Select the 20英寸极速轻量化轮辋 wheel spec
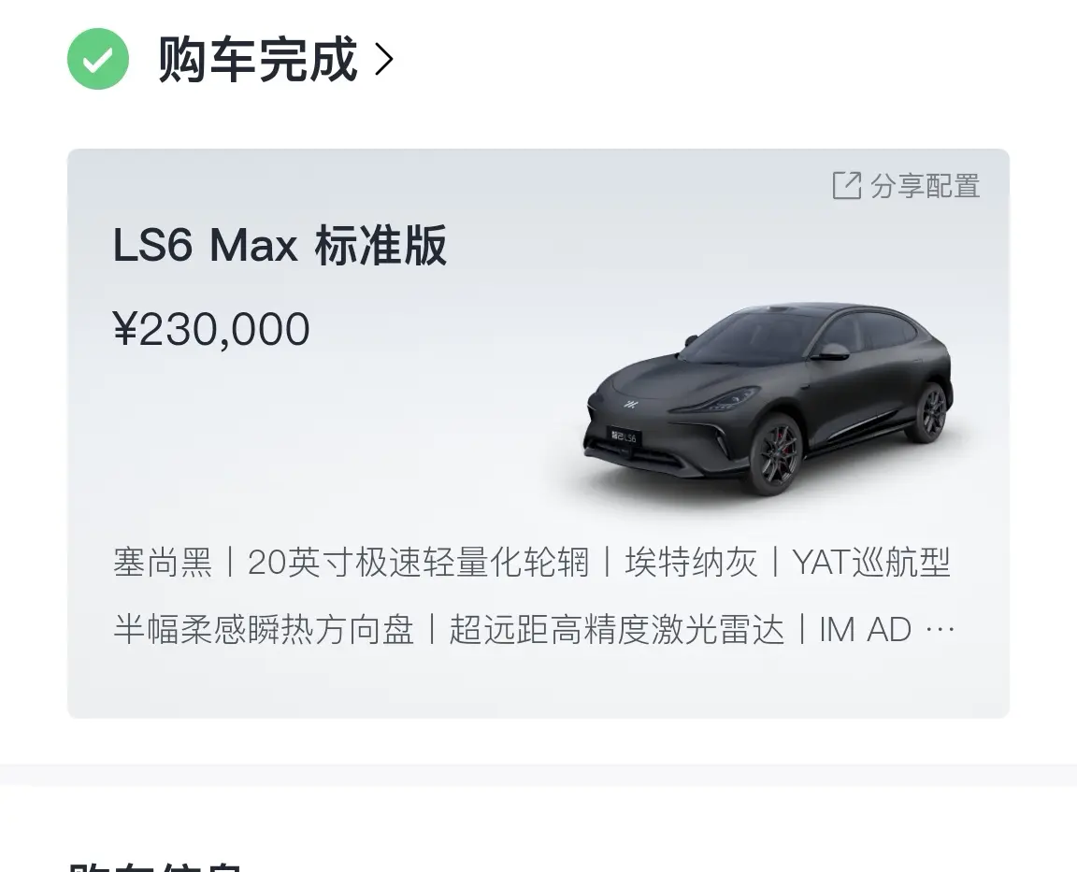 [x=418, y=563]
